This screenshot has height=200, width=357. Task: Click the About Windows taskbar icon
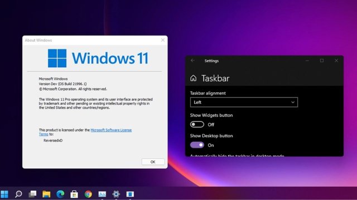tap(130, 194)
